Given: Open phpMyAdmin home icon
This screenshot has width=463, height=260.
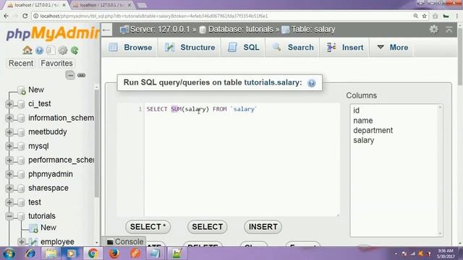Looking at the screenshot, I should [x=27, y=51].
